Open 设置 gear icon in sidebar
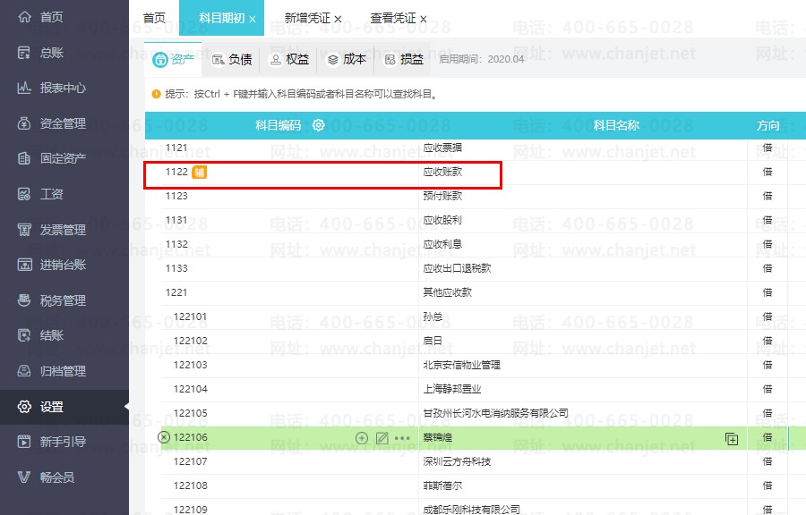The width and height of the screenshot is (806, 515). [x=24, y=407]
